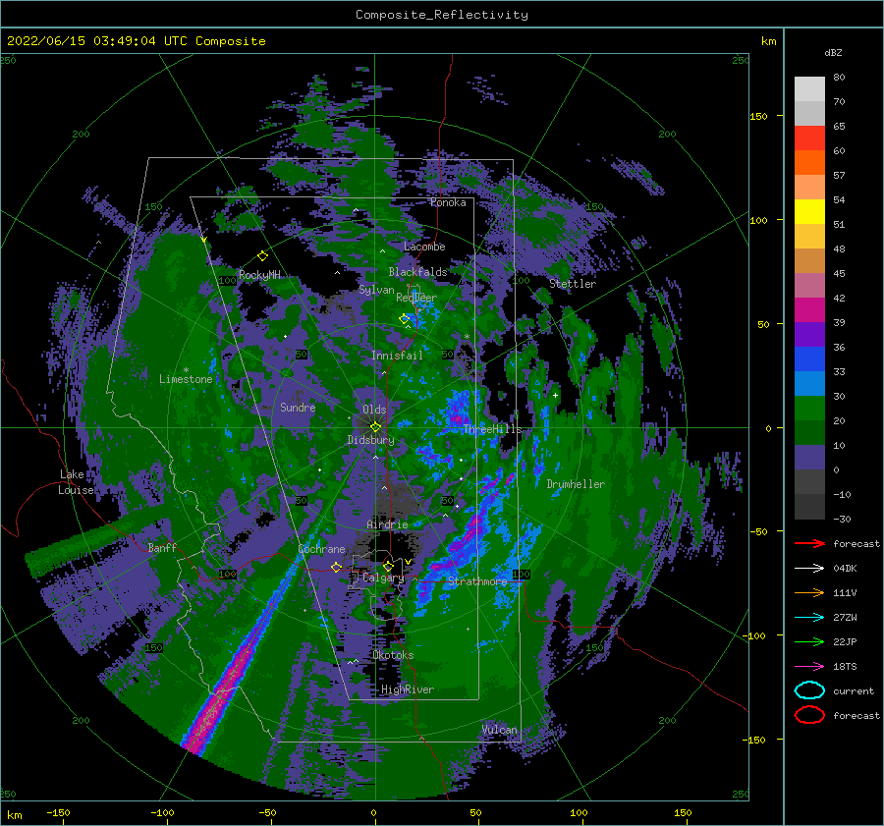
Task: Click the Sundre label
Action: [298, 407]
